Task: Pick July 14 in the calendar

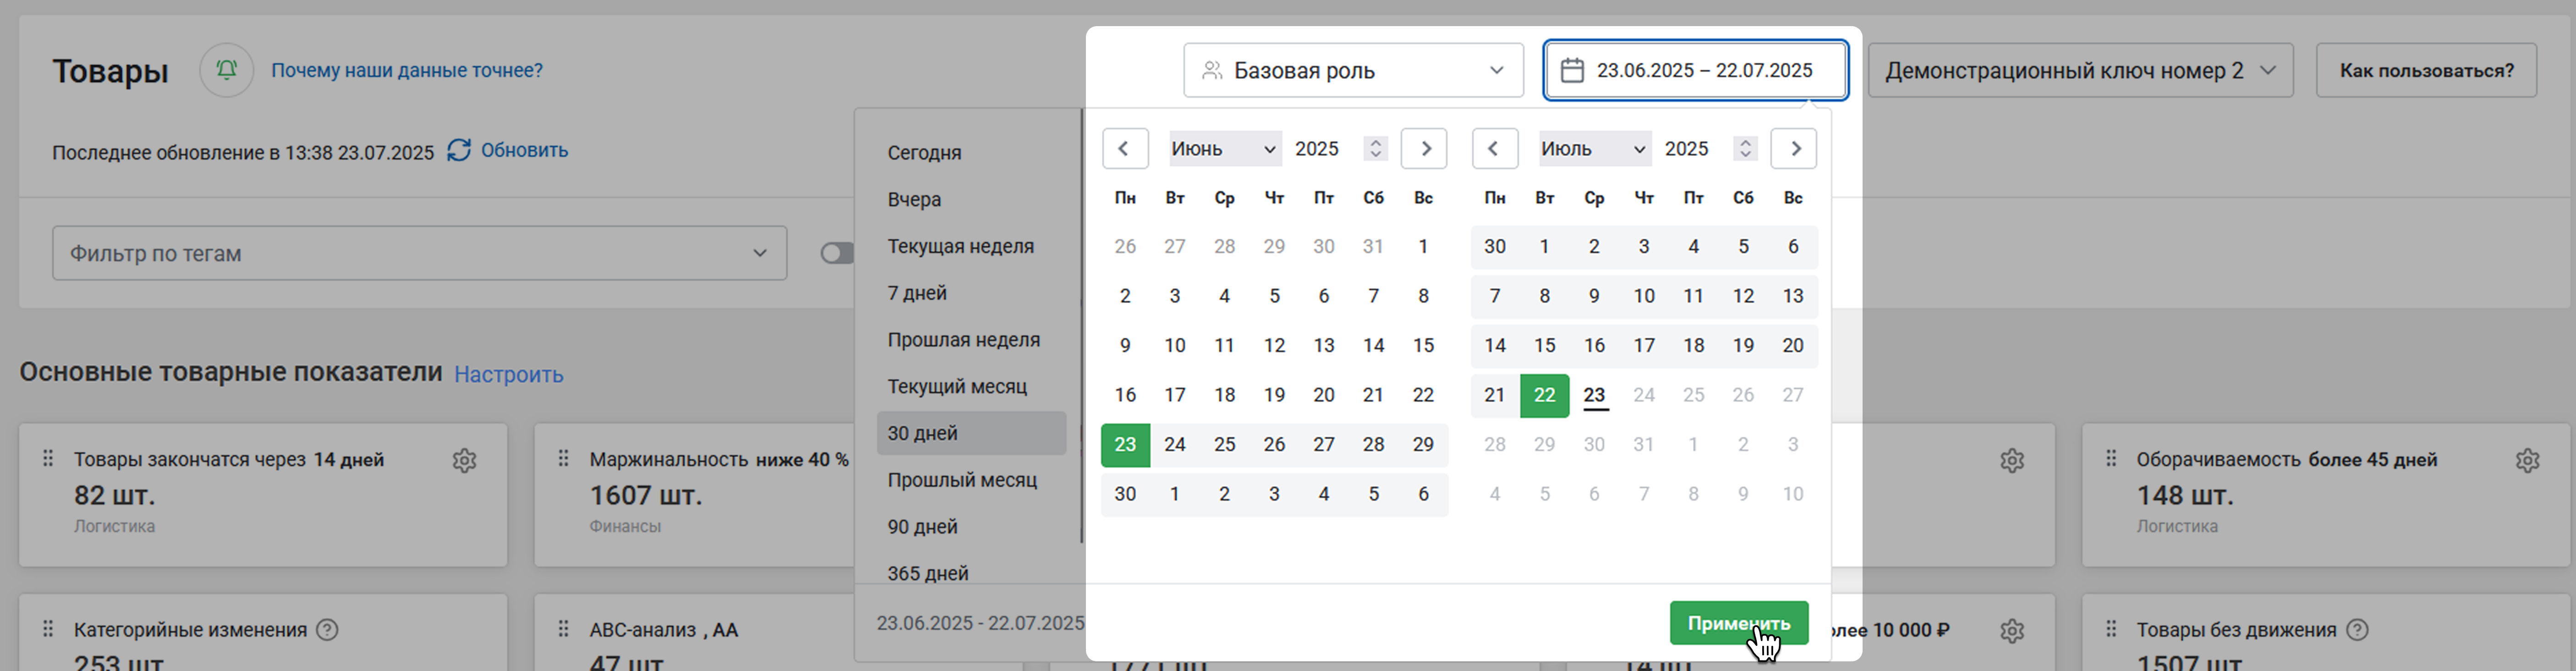Action: 1495,345
